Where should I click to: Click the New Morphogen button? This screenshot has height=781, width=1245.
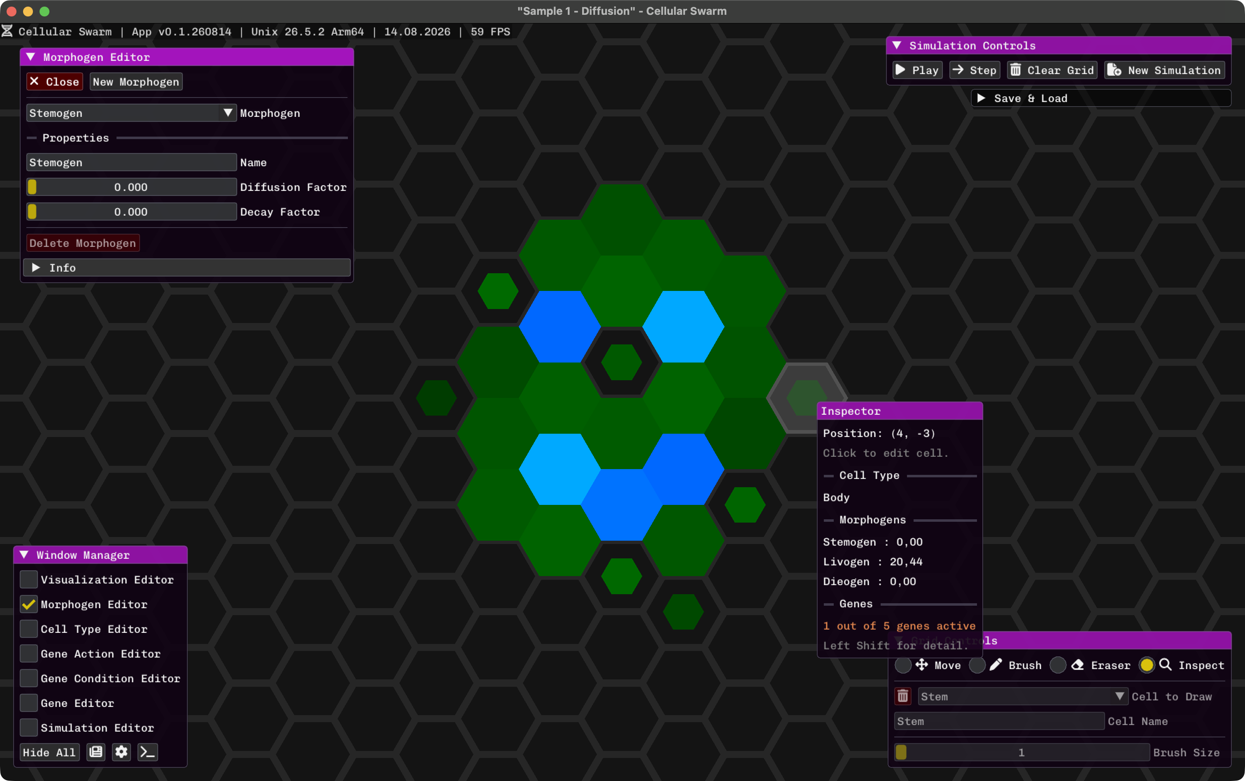(x=136, y=81)
